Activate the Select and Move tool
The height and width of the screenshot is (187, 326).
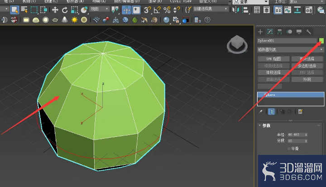click(x=55, y=10)
